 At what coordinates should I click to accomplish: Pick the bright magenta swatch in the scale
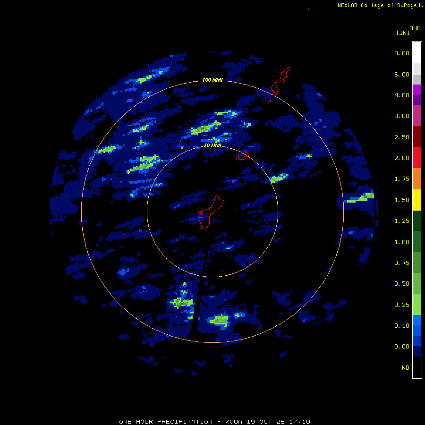[417, 90]
